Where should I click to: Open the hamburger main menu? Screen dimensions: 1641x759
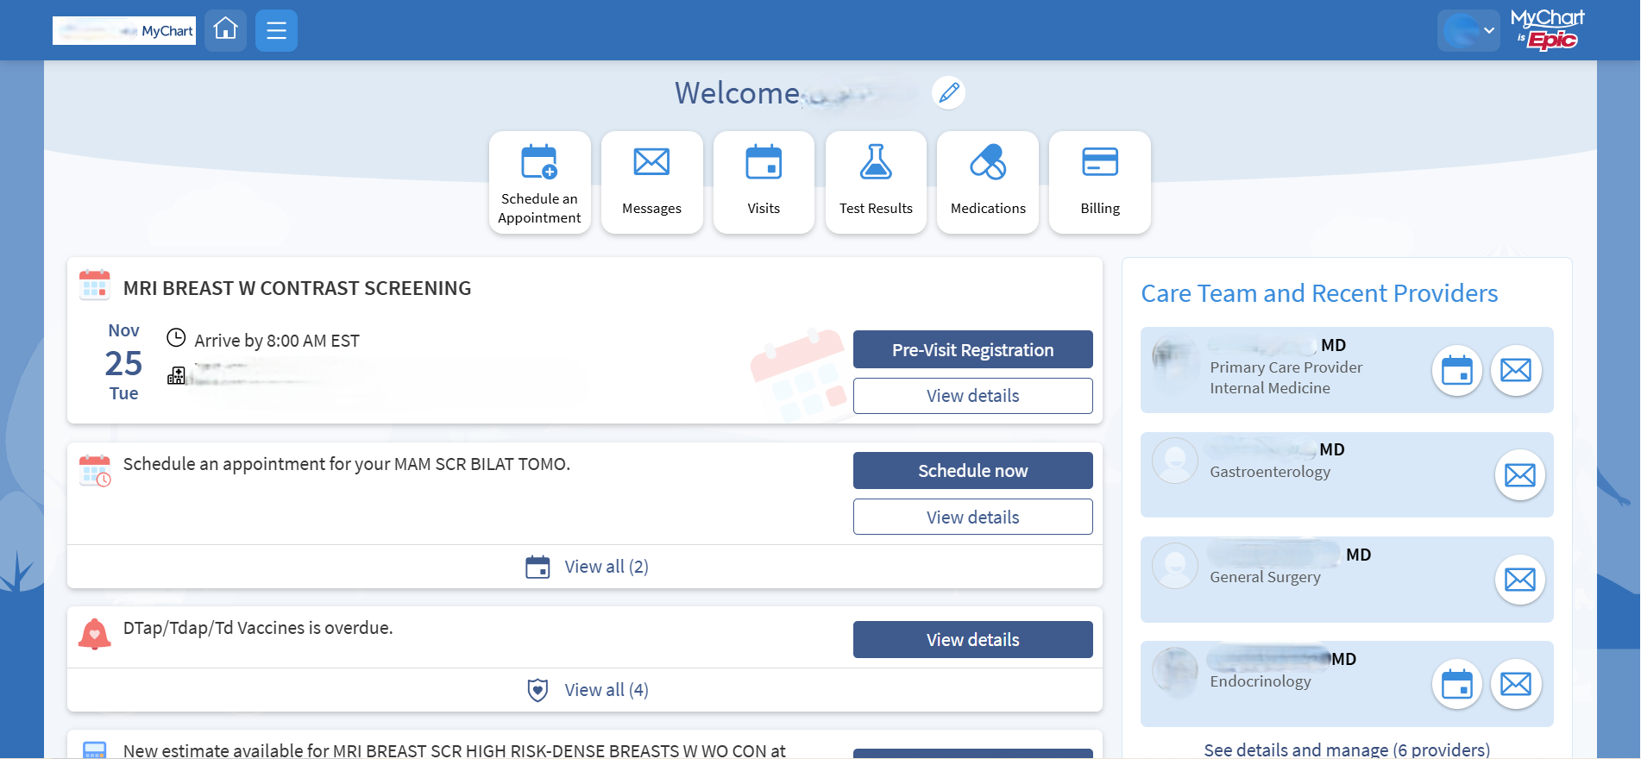pyautogui.click(x=276, y=30)
